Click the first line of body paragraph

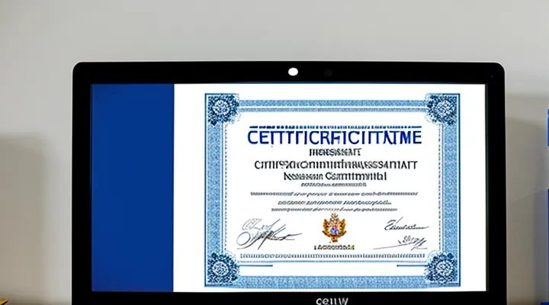pos(332,194)
